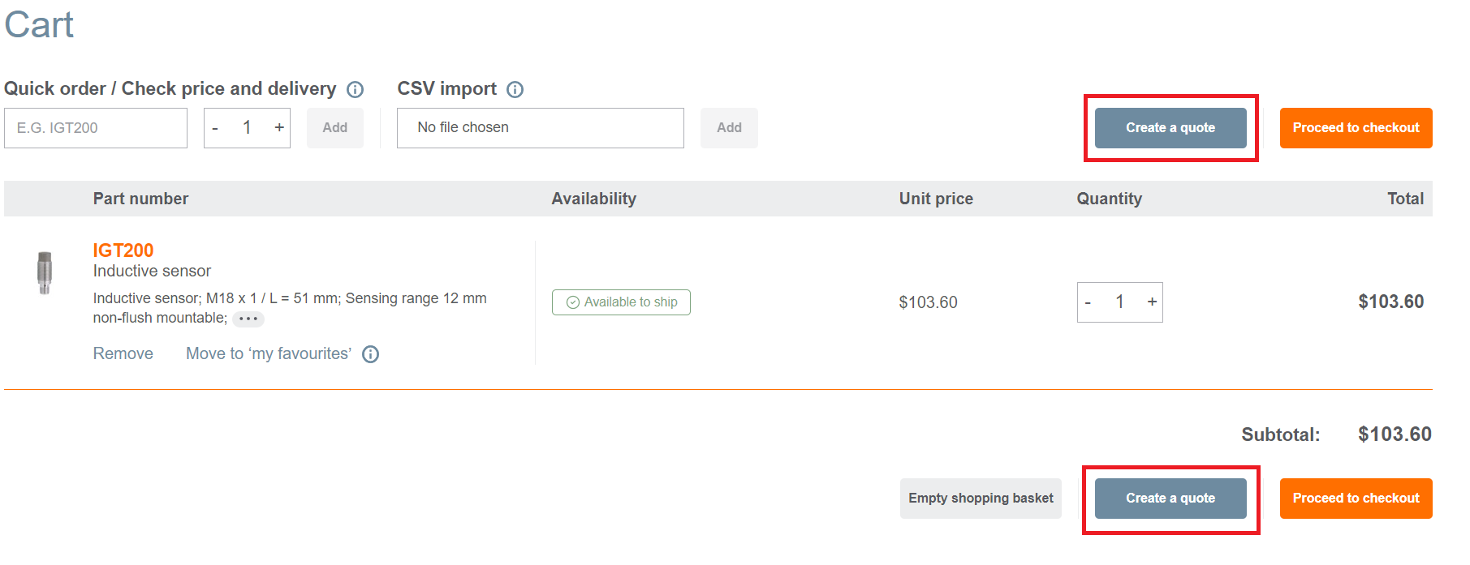Click the top Proceed to checkout button
This screenshot has height=565, width=1470.
[x=1356, y=128]
